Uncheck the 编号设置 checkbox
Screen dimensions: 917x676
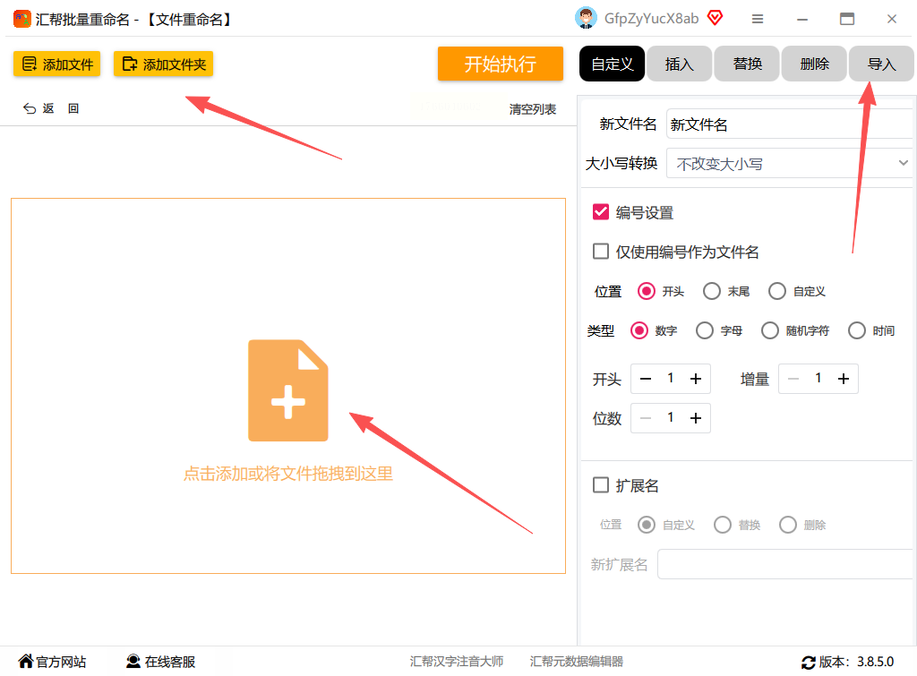601,211
